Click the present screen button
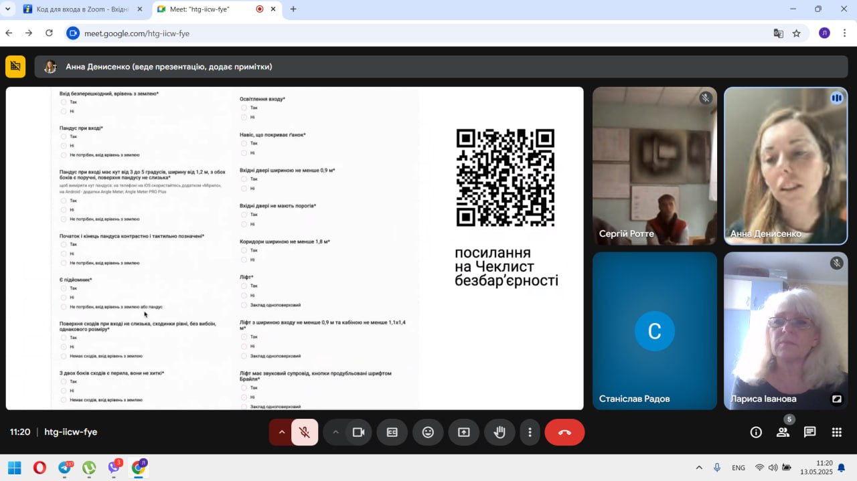 coord(464,432)
